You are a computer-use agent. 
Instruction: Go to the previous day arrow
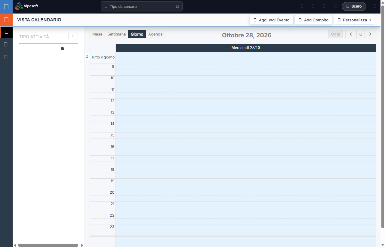click(351, 34)
